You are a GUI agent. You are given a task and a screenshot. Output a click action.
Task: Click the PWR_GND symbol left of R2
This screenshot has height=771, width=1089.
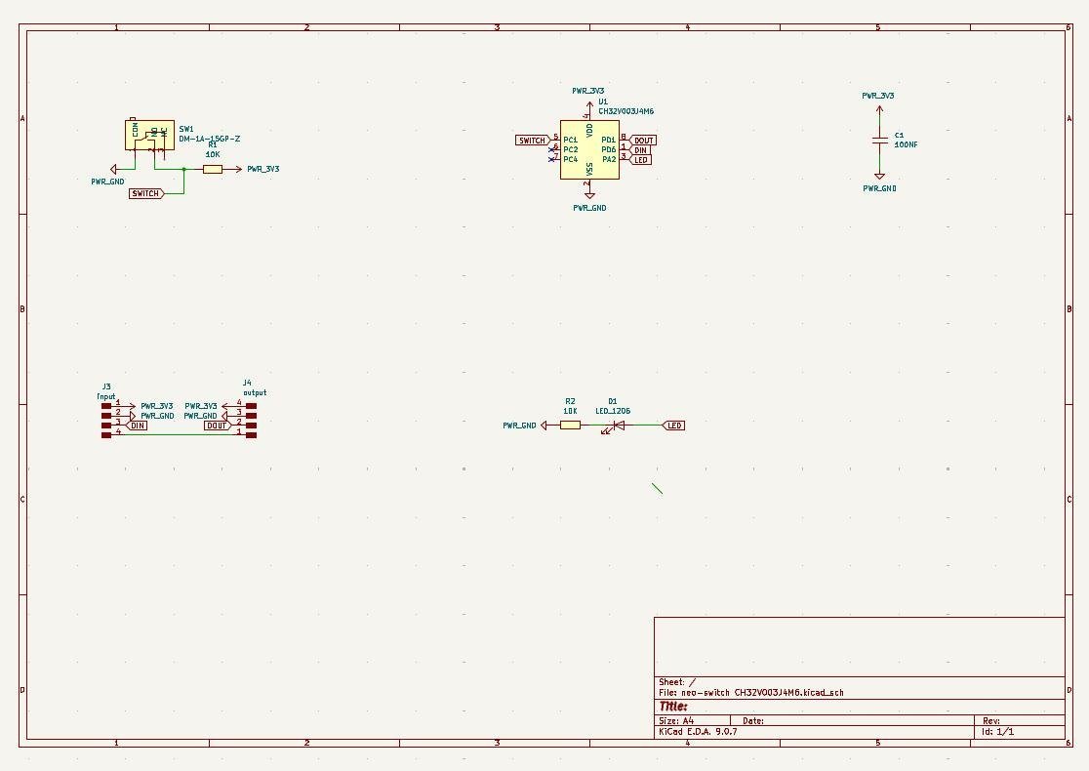tap(544, 426)
